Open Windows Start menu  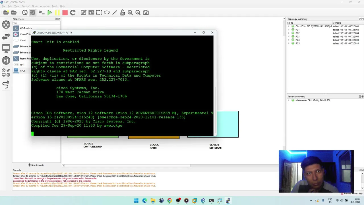coord(136,200)
